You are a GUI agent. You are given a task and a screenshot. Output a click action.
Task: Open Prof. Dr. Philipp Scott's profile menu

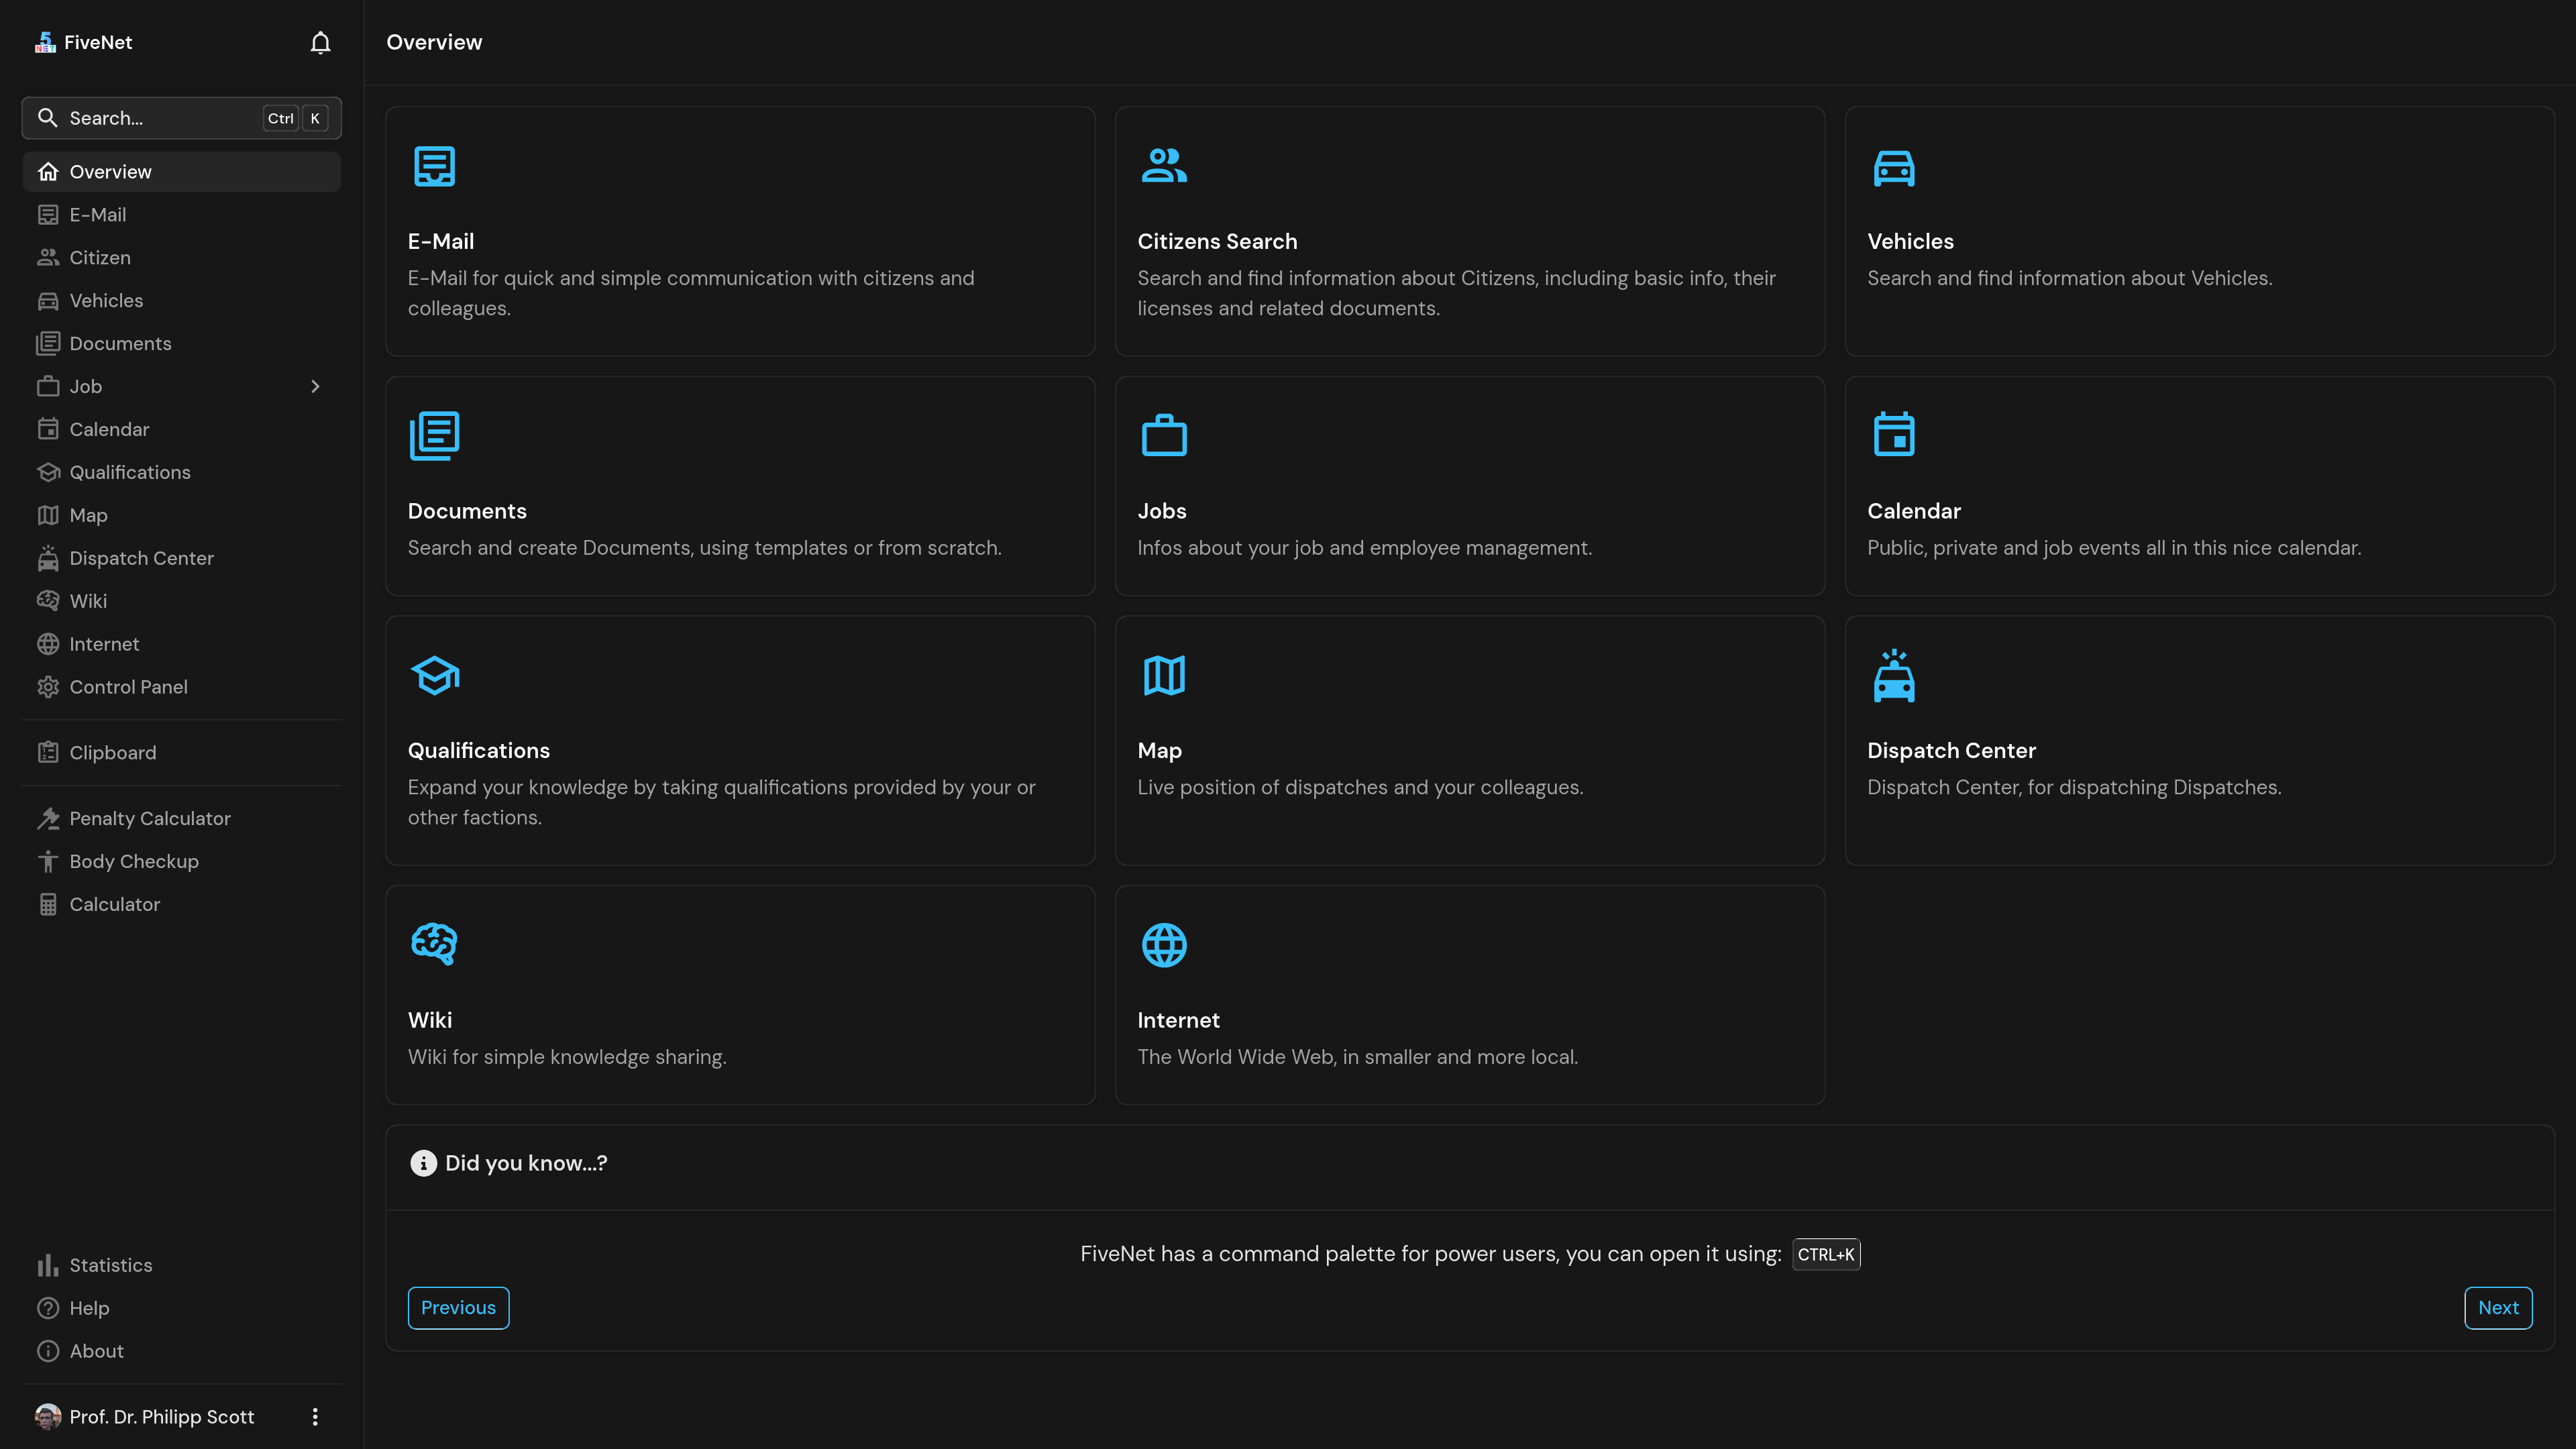[145, 1417]
